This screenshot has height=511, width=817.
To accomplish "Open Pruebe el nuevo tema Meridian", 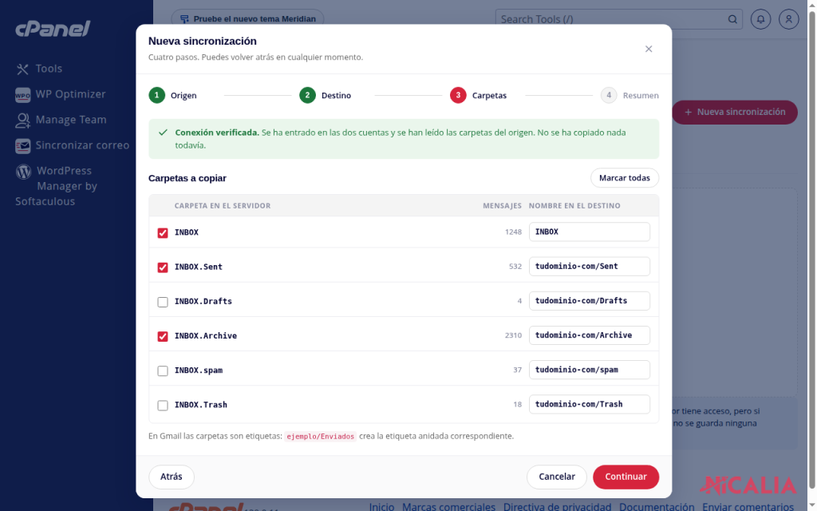I will [247, 19].
